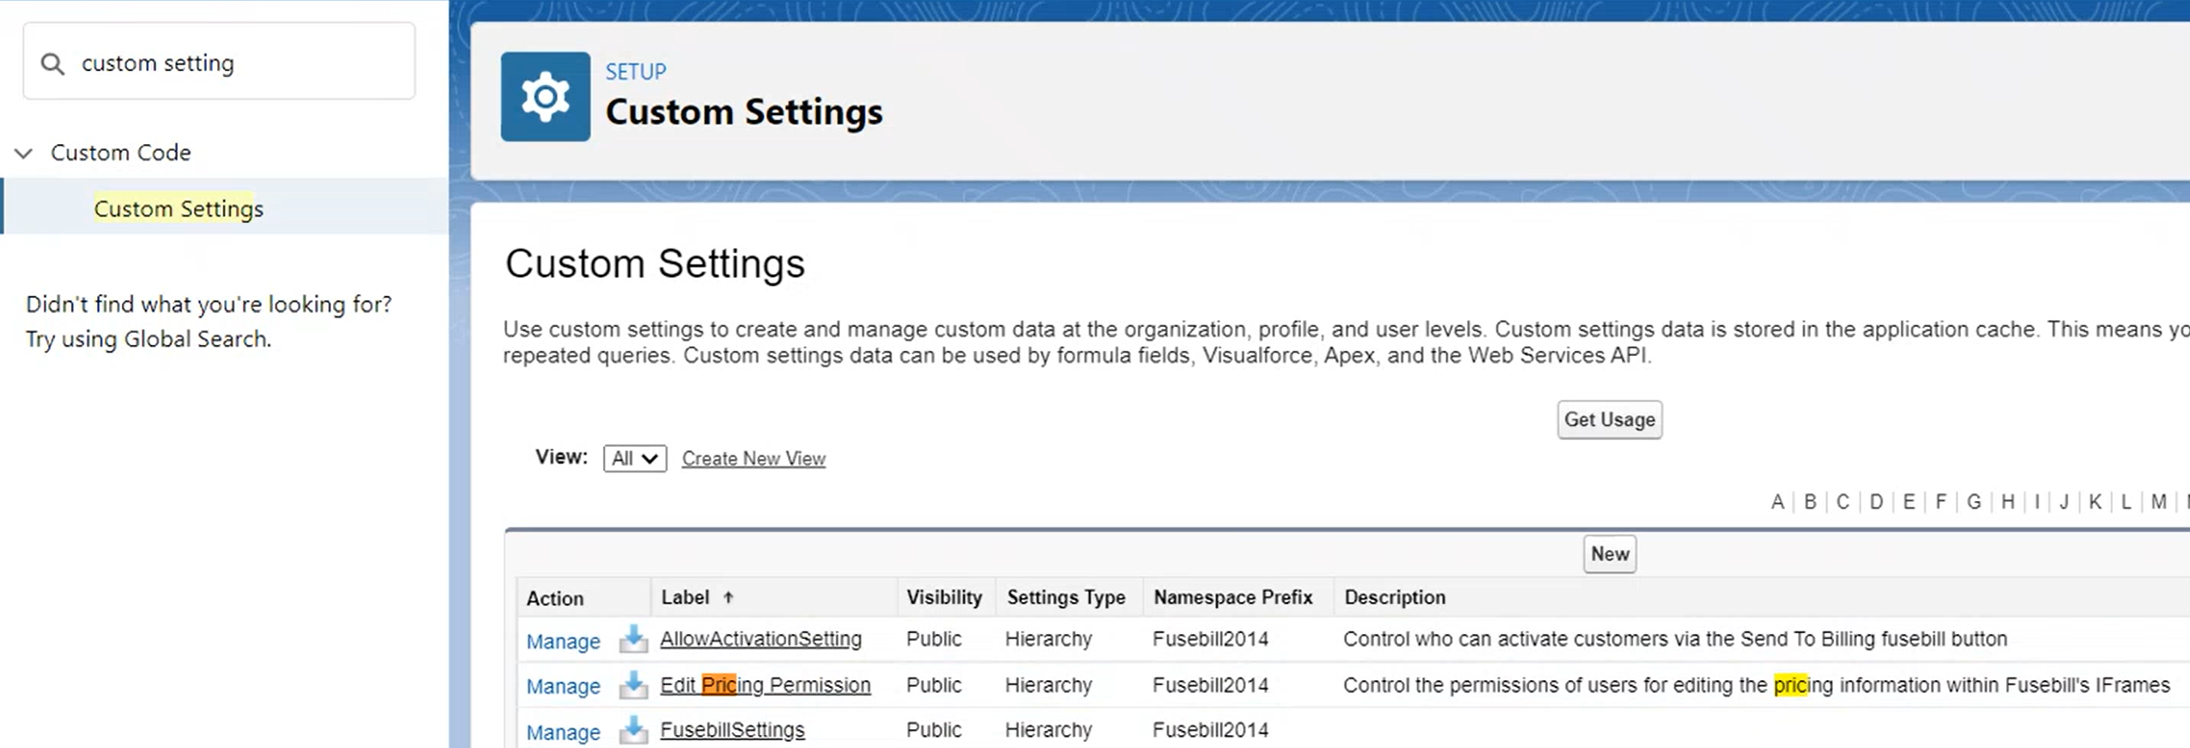Open the View dropdown showing All
Viewport: 2190px width, 748px height.
pos(635,458)
